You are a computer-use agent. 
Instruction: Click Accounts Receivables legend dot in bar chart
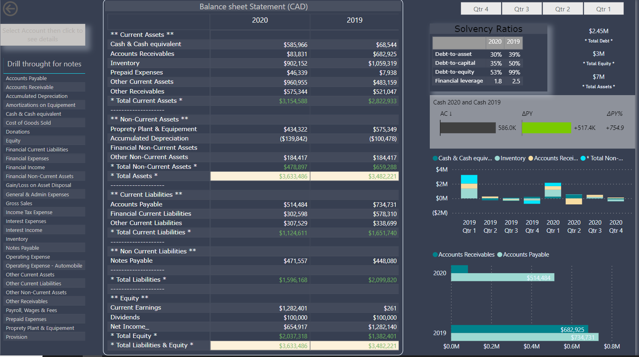click(435, 255)
